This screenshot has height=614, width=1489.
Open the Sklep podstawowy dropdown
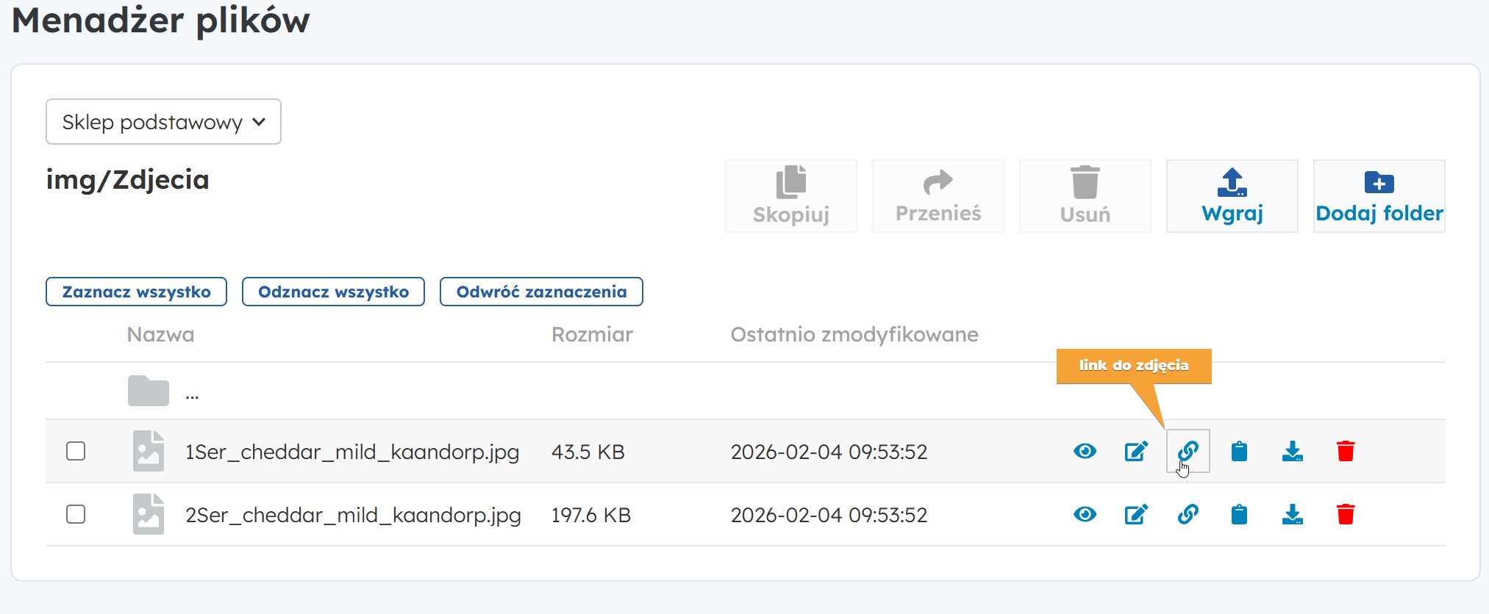tap(163, 122)
